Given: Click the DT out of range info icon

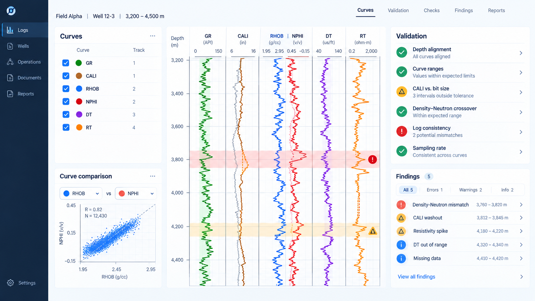Looking at the screenshot, I should 401,245.
